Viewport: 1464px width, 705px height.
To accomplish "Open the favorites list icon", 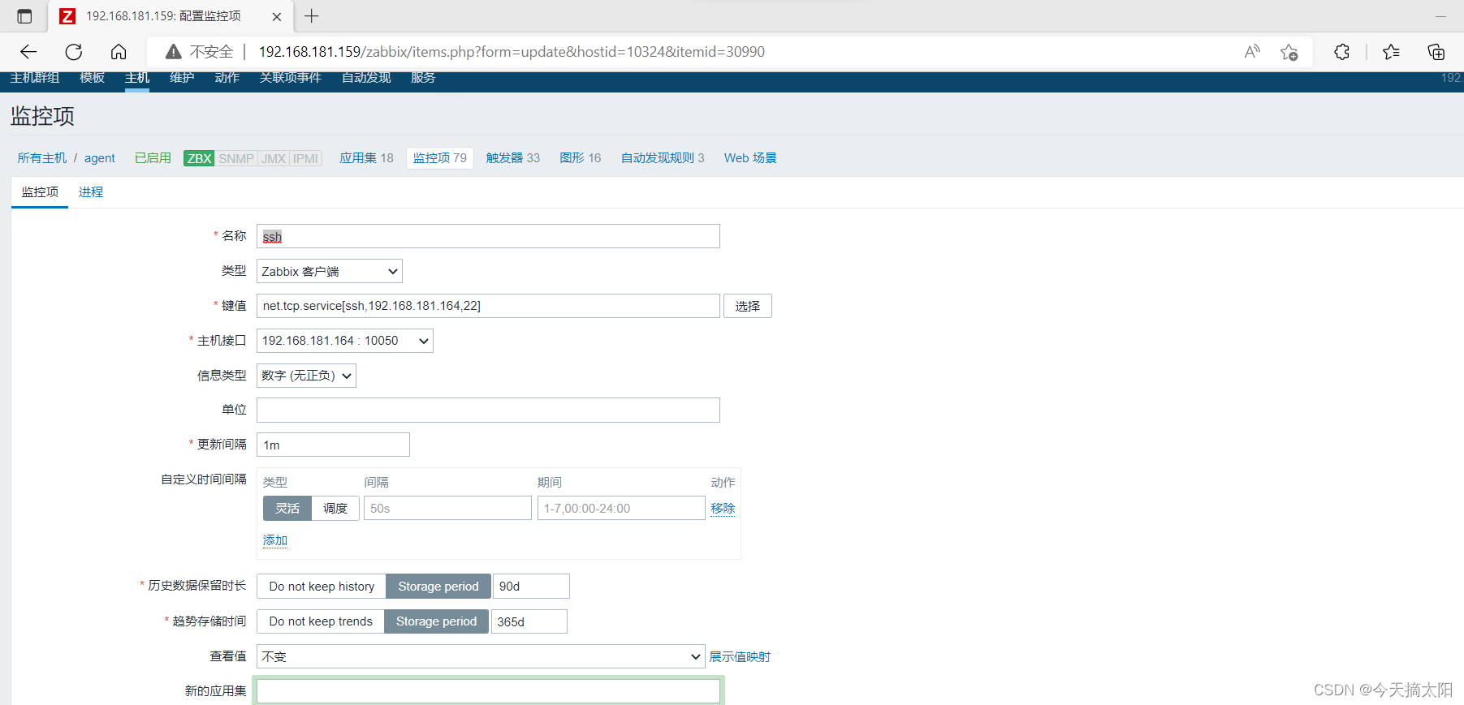I will (x=1391, y=52).
